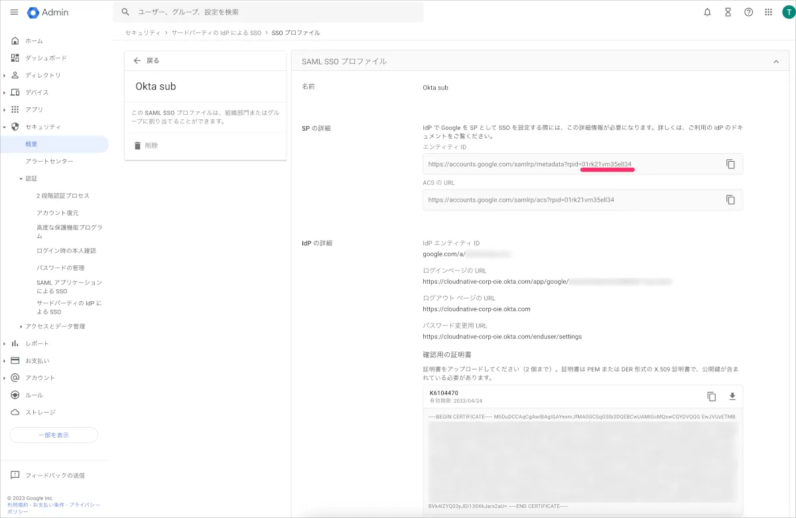Open the help question mark

748,12
